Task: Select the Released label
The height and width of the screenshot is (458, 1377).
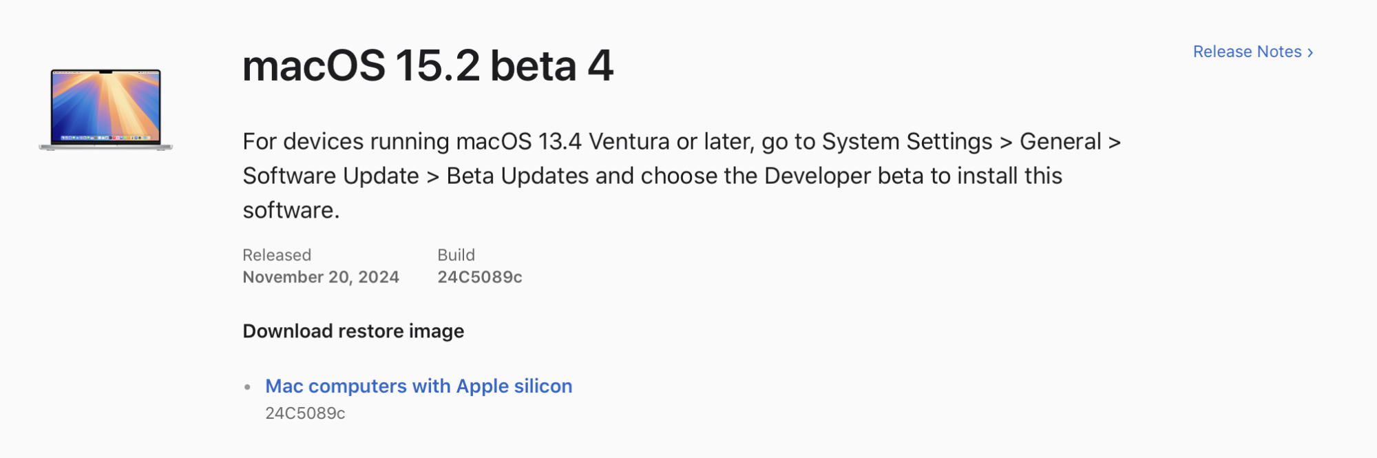Action: click(277, 255)
